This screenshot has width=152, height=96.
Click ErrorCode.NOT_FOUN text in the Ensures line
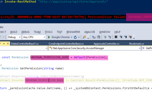point(137,80)
